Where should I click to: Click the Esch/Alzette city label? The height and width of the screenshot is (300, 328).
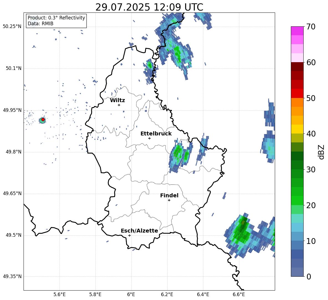(139, 231)
